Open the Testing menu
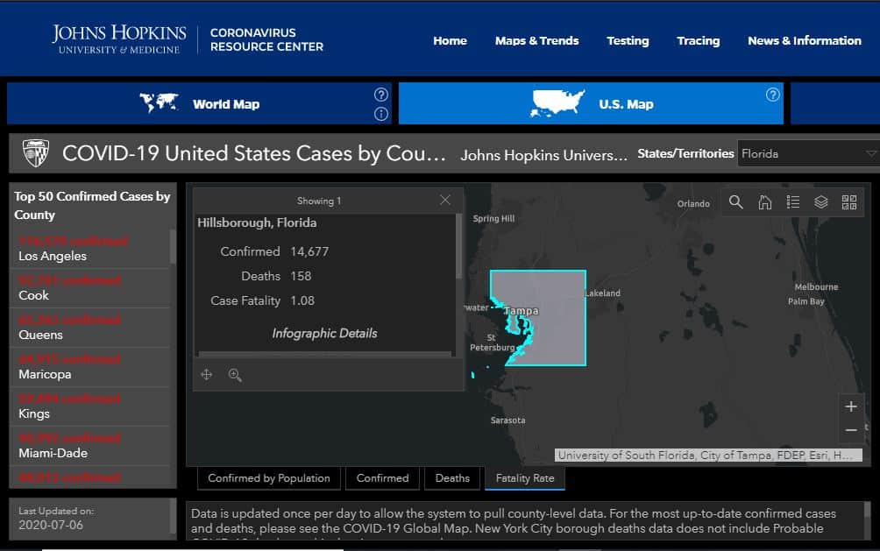The width and height of the screenshot is (880, 551). 628,40
